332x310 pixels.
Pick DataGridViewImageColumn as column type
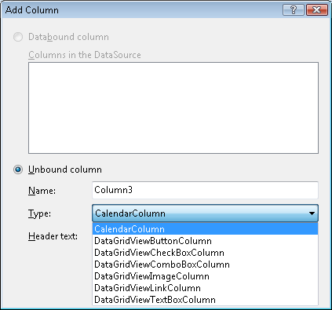click(x=205, y=276)
